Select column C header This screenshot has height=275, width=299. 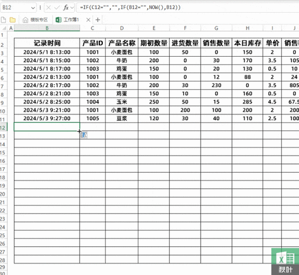pyautogui.click(x=92, y=28)
